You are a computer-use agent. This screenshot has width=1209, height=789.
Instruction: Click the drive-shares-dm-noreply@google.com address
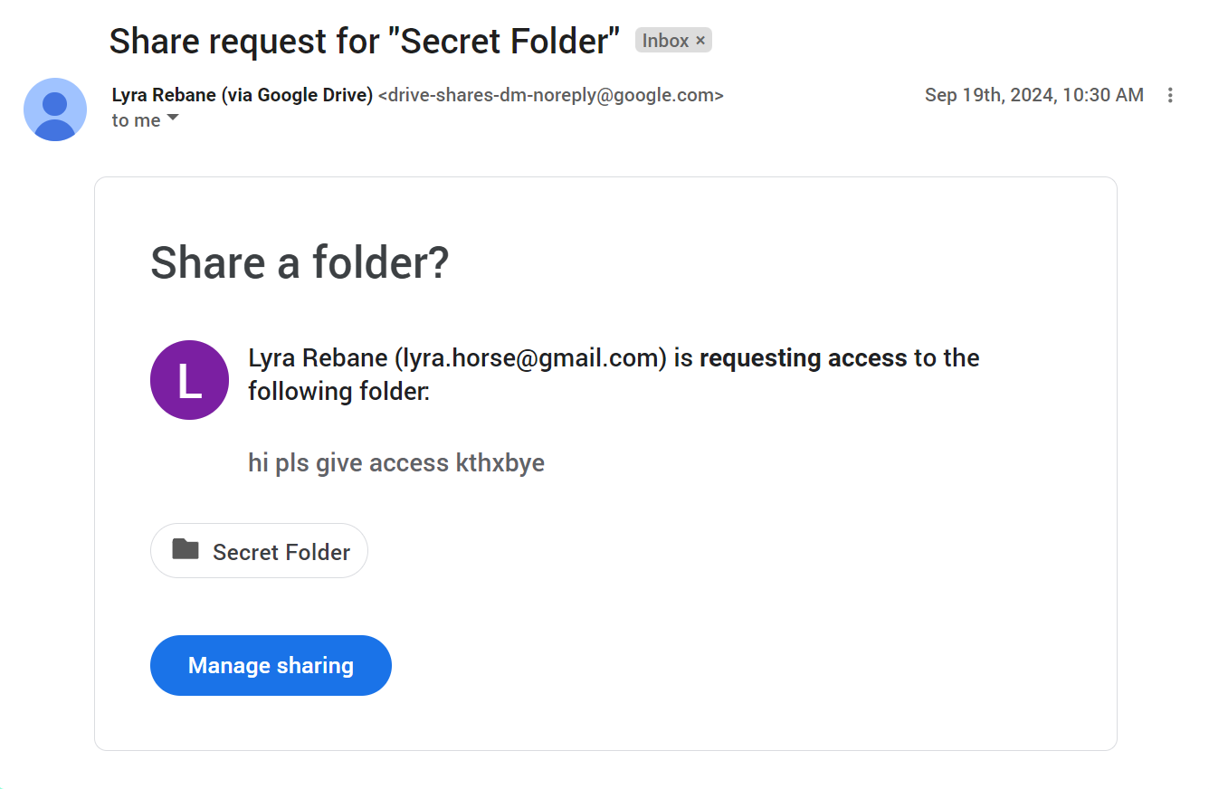550,95
